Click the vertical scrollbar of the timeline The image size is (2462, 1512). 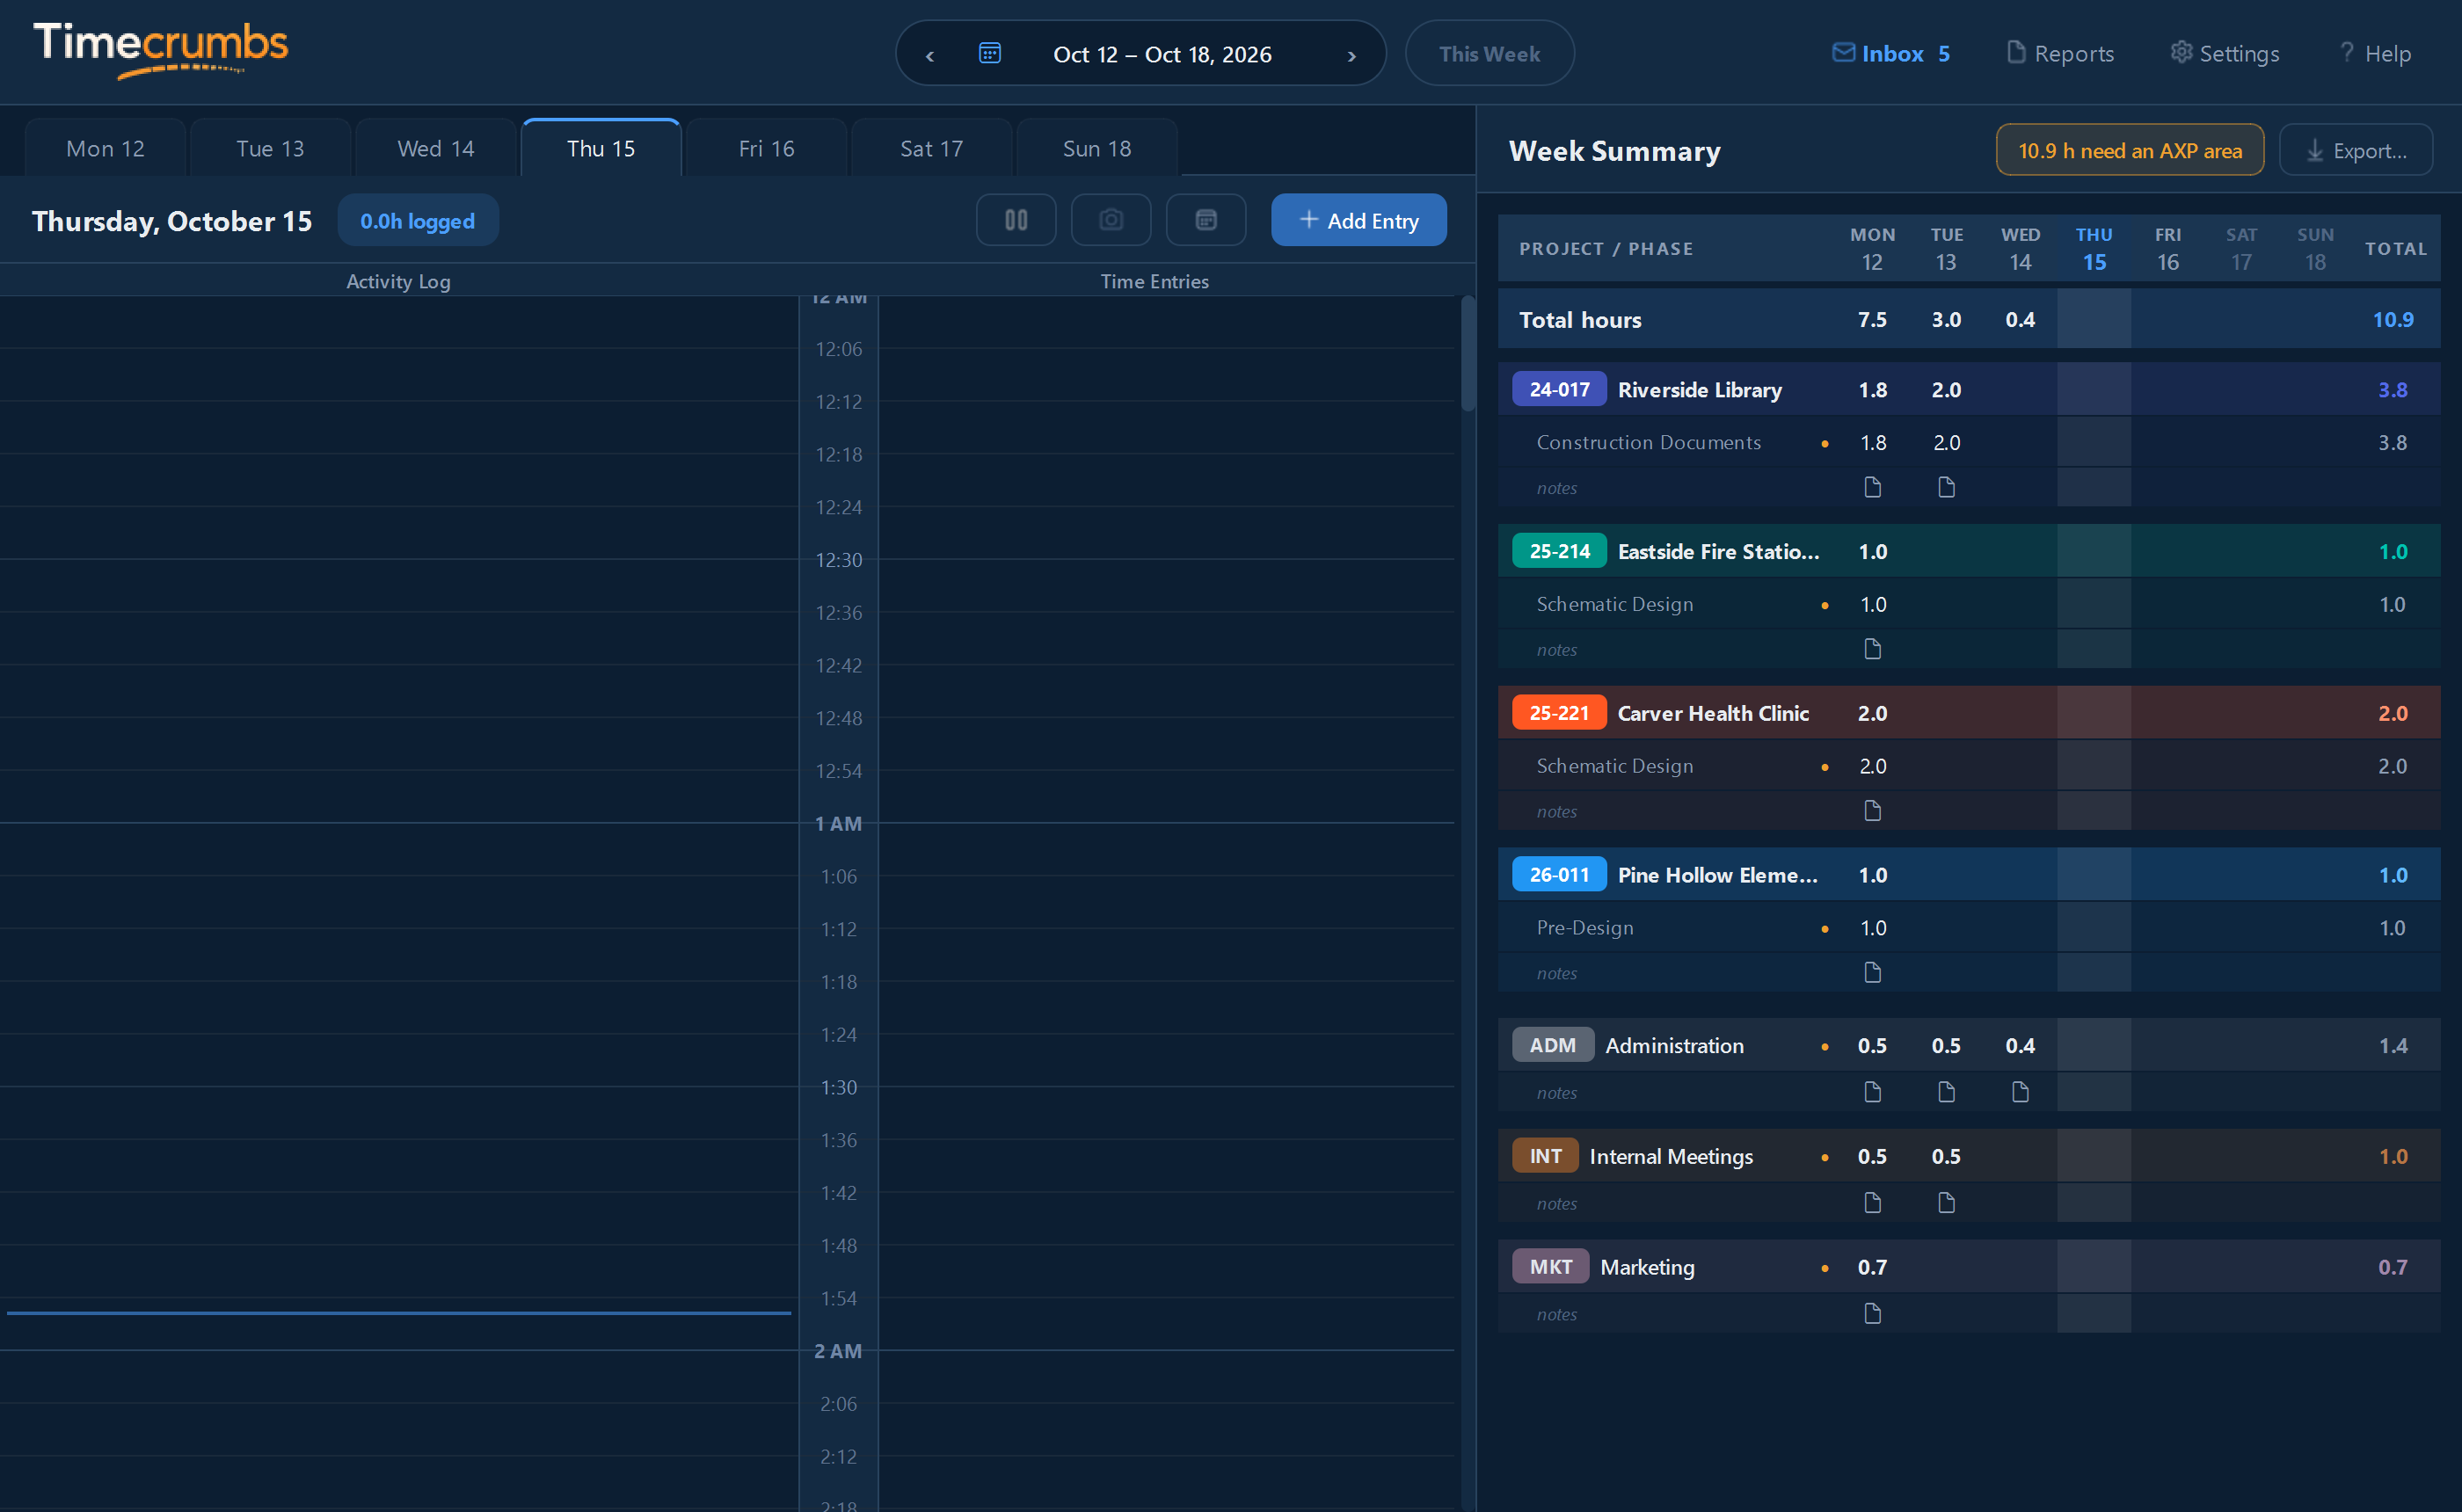pyautogui.click(x=1467, y=354)
